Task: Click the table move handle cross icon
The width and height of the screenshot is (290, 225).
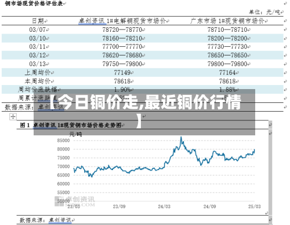Action: coord(13,117)
